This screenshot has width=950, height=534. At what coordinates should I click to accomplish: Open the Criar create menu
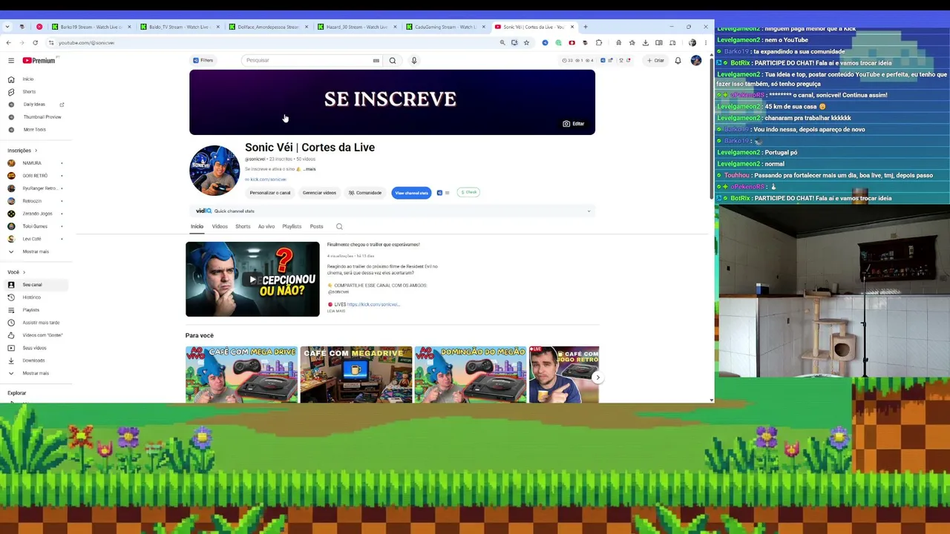click(x=655, y=60)
